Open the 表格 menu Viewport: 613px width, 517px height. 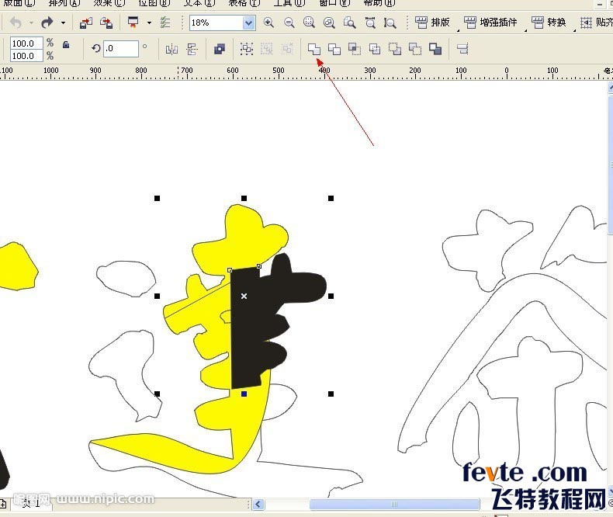(244, 3)
